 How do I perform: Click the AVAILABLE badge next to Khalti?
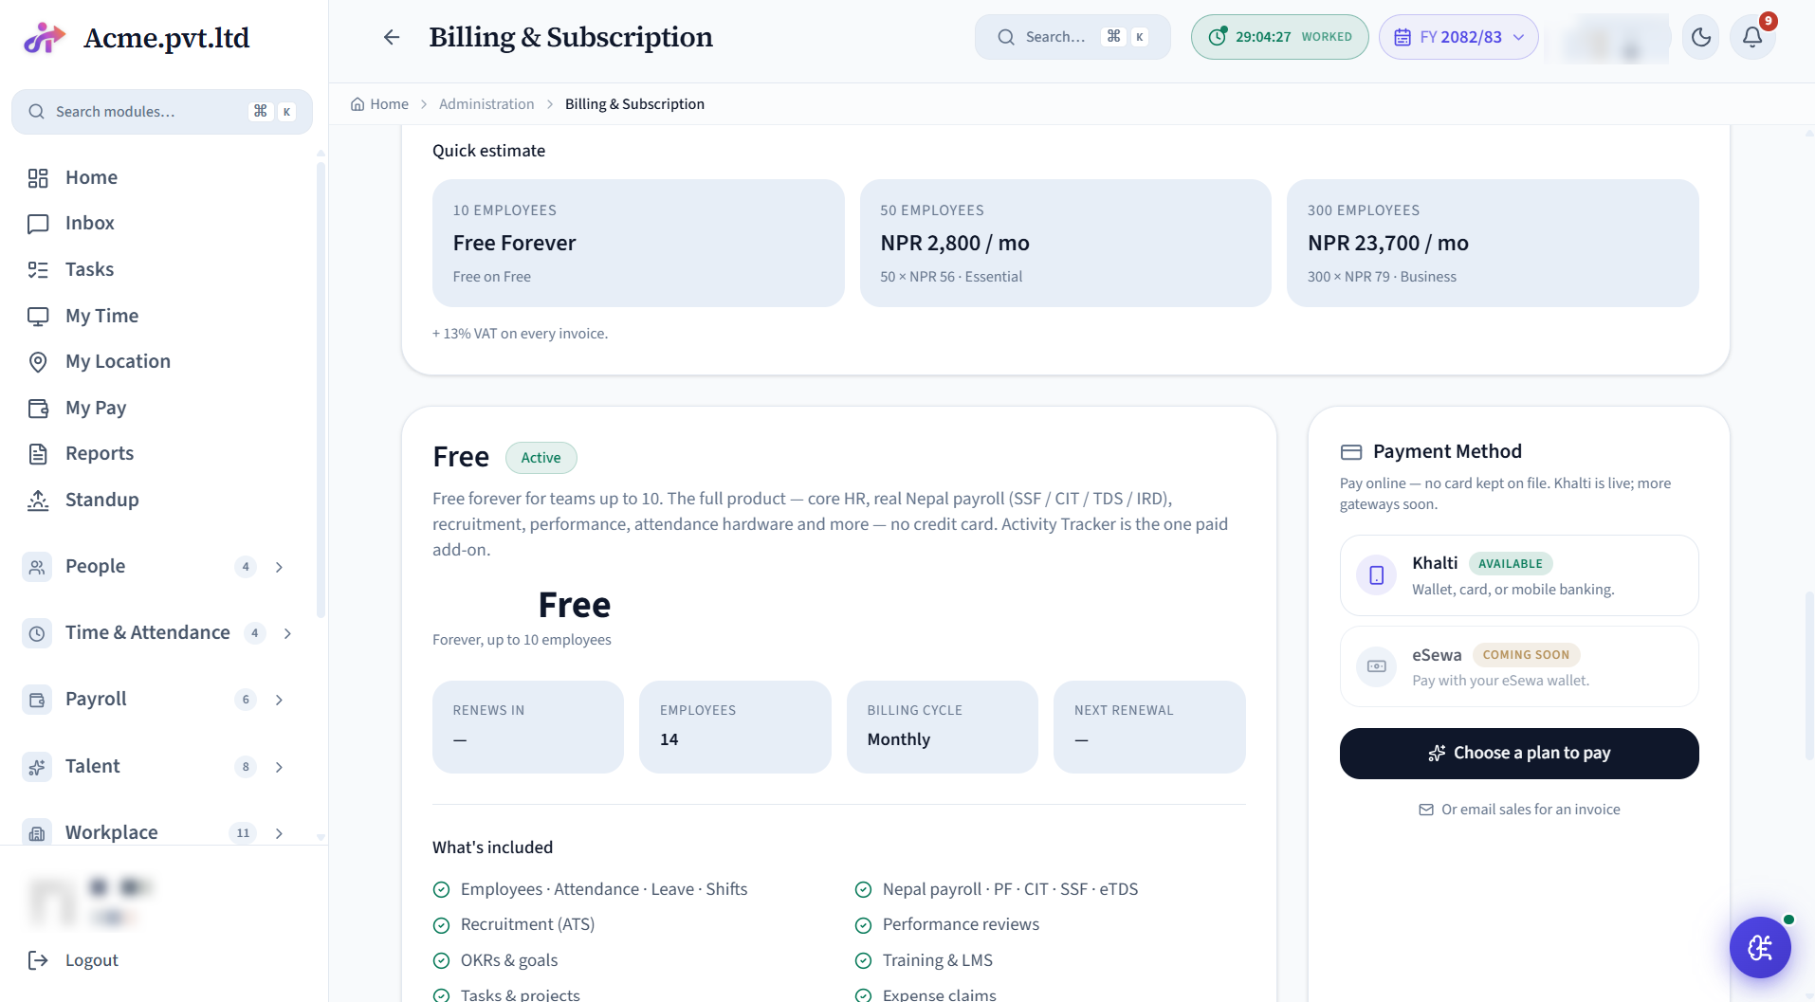coord(1511,564)
